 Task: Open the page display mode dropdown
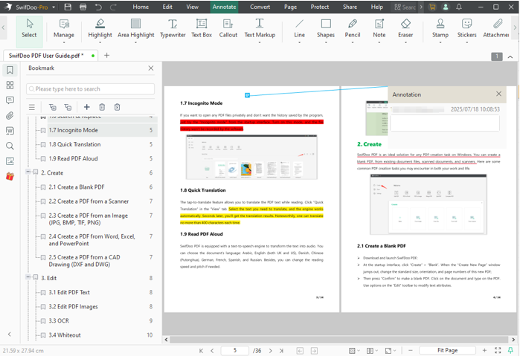372,350
